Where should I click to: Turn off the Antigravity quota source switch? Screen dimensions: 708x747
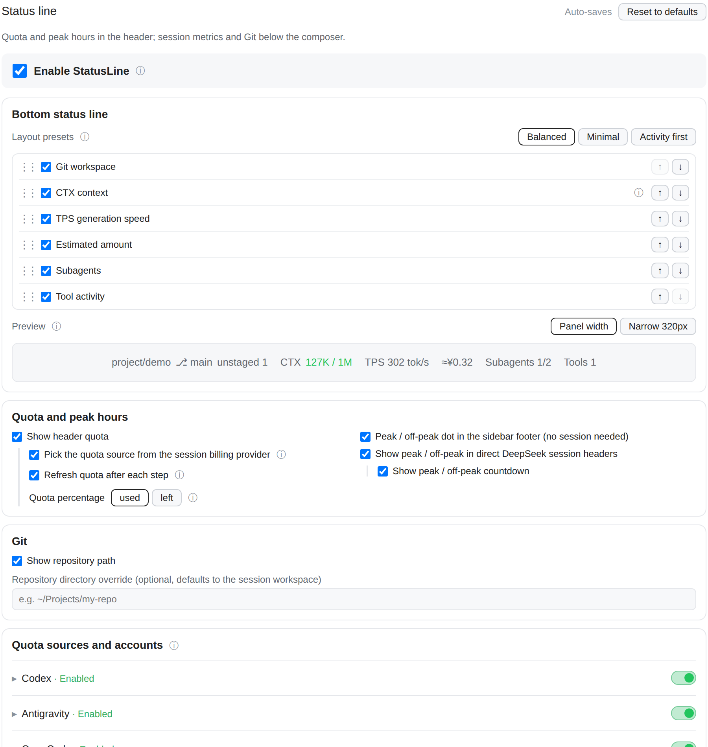pyautogui.click(x=684, y=713)
